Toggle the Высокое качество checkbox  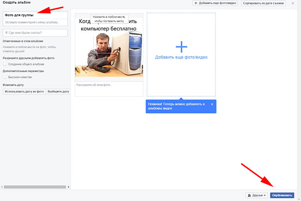pos(5,77)
